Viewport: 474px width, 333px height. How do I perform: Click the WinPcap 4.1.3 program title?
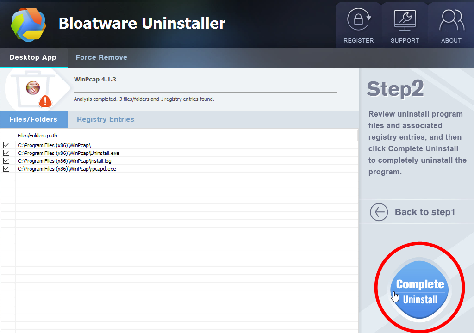95,80
